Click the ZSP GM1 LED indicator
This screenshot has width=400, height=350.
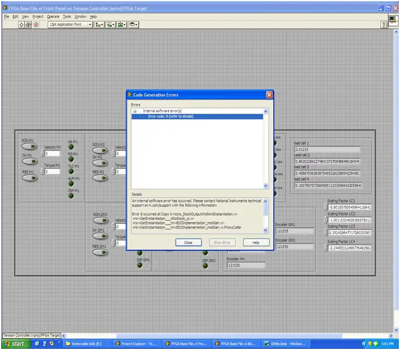pyautogui.click(x=140, y=265)
